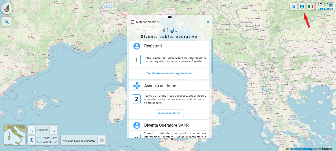Click the clock showing 17:03
336x151 pixels.
coord(323,5)
